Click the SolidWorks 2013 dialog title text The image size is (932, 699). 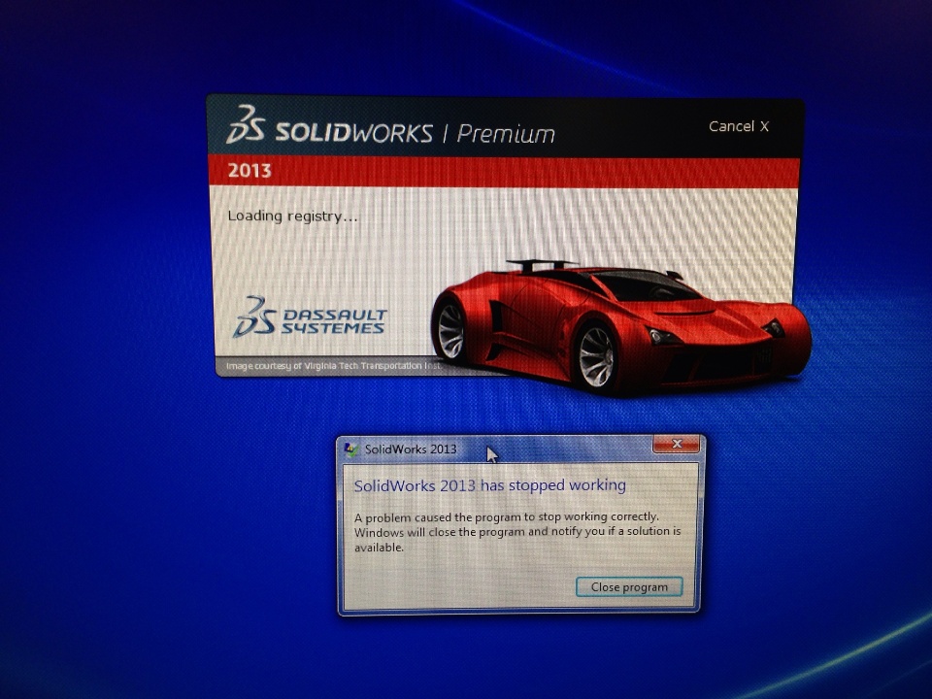[411, 449]
